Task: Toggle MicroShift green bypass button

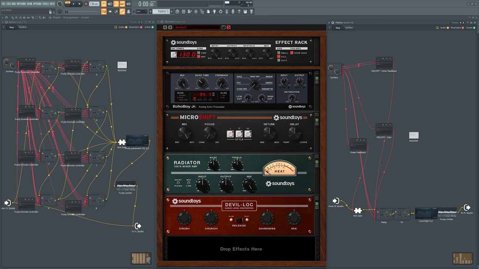Action: (x=317, y=120)
